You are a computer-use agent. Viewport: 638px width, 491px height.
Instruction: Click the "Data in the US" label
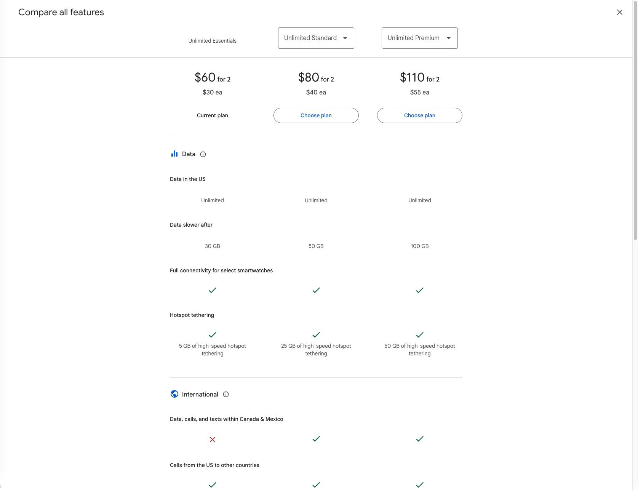[188, 179]
